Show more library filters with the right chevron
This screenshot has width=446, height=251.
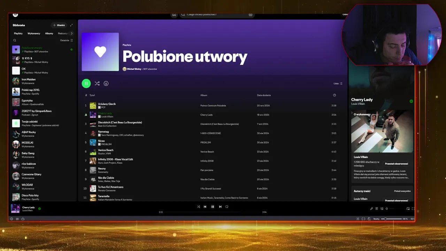point(71,33)
